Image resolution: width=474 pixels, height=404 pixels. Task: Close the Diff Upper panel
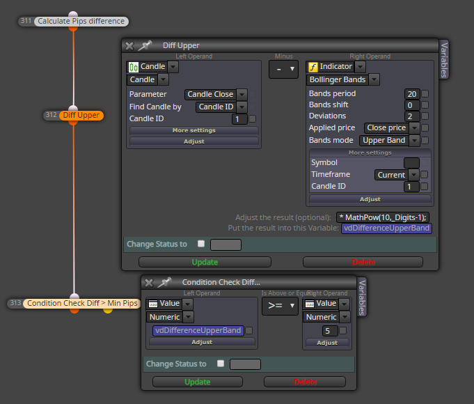coord(129,46)
